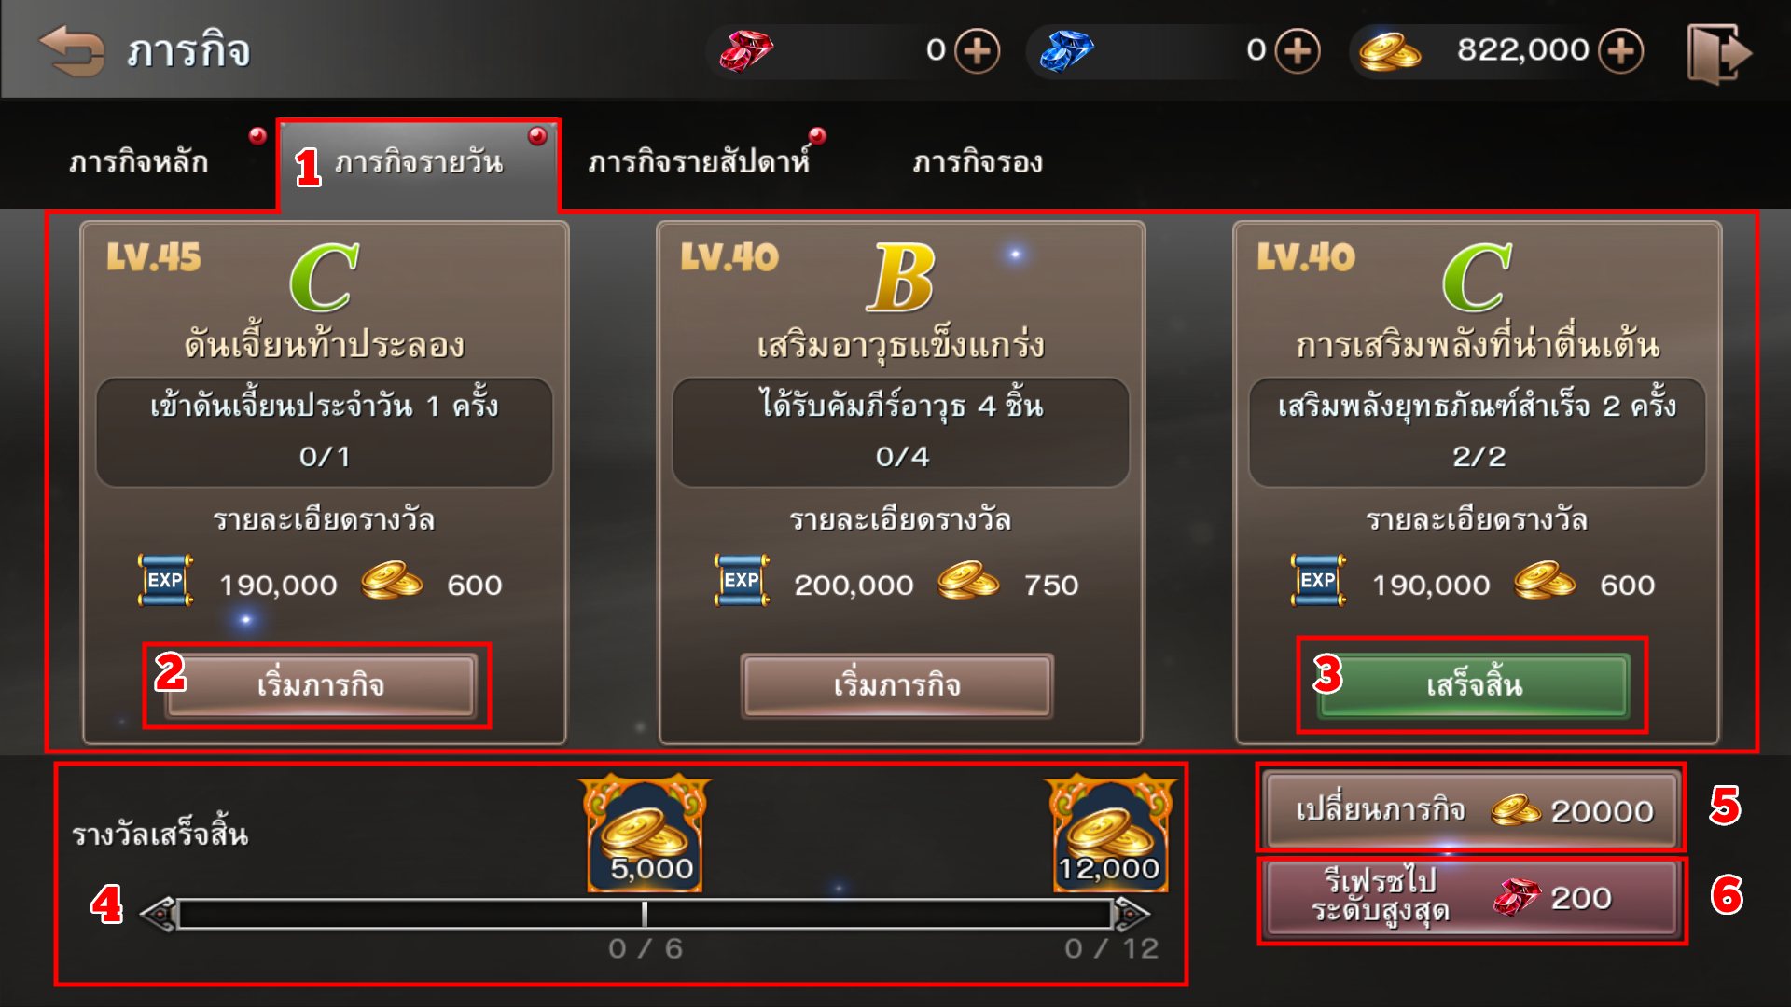Add more red gems with plus icon
This screenshot has width=1791, height=1007.
(977, 50)
